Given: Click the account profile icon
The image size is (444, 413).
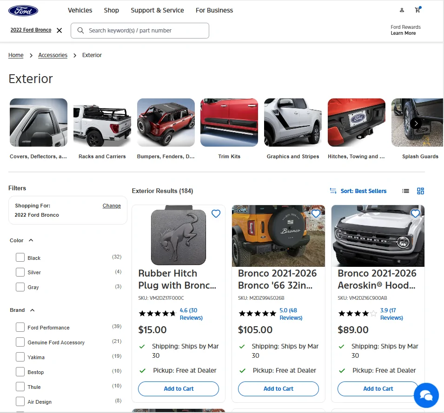Looking at the screenshot, I should 402,10.
